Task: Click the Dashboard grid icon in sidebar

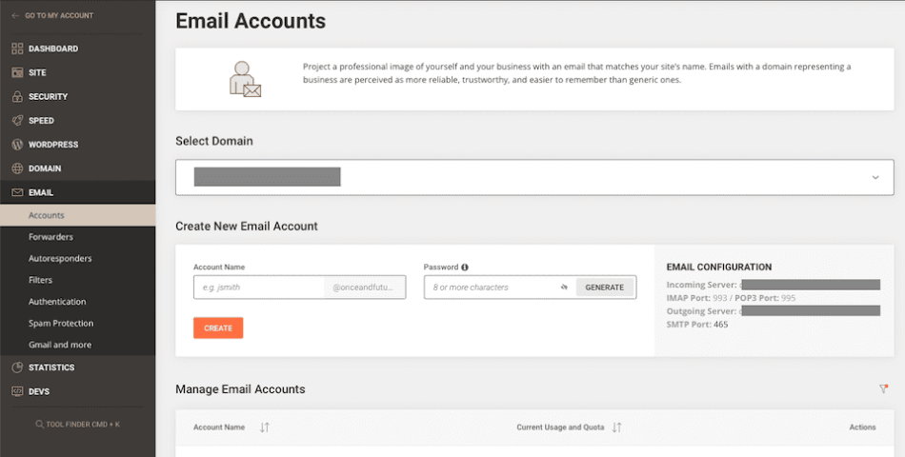Action: click(17, 49)
